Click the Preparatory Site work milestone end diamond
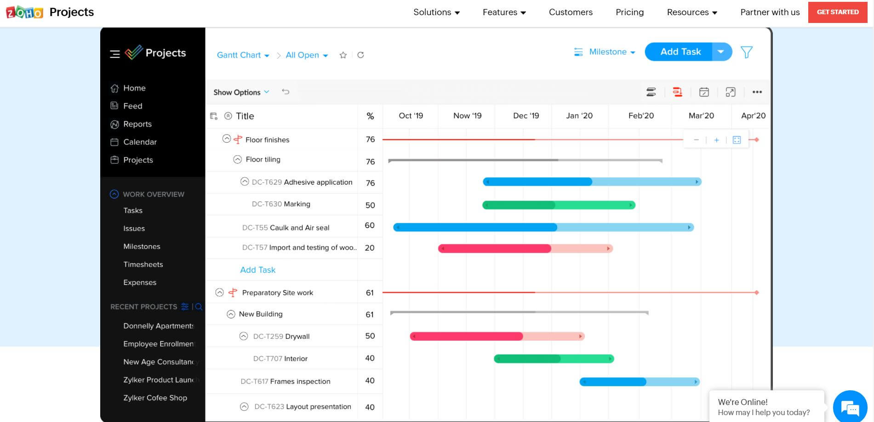874x422 pixels. point(756,293)
